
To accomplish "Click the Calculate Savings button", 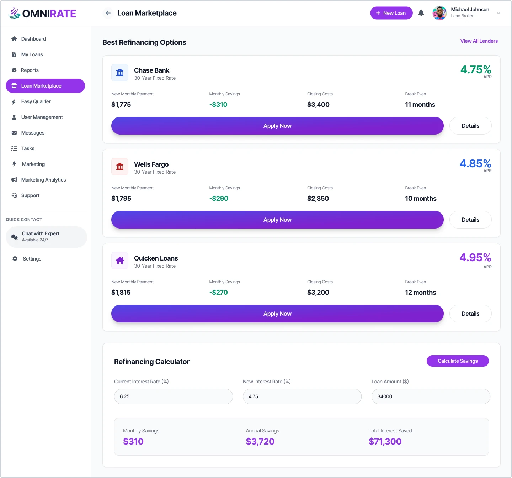I will pyautogui.click(x=458, y=361).
